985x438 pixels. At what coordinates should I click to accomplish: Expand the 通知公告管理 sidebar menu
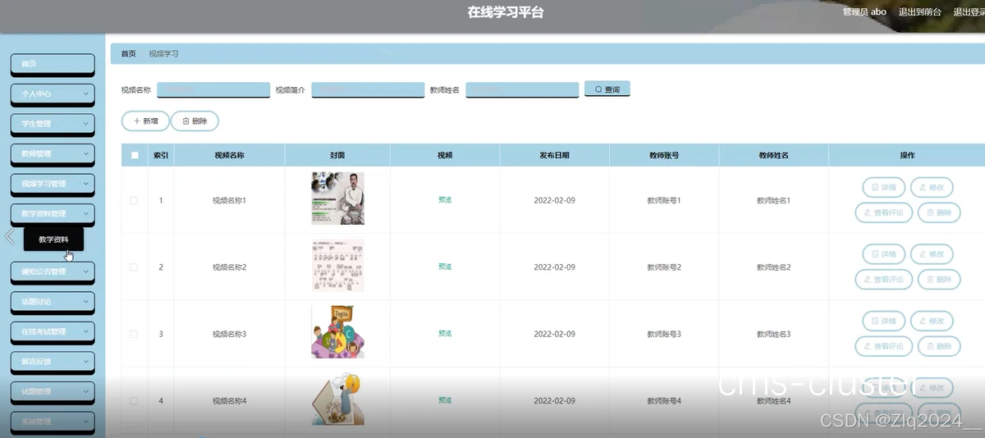pyautogui.click(x=53, y=271)
